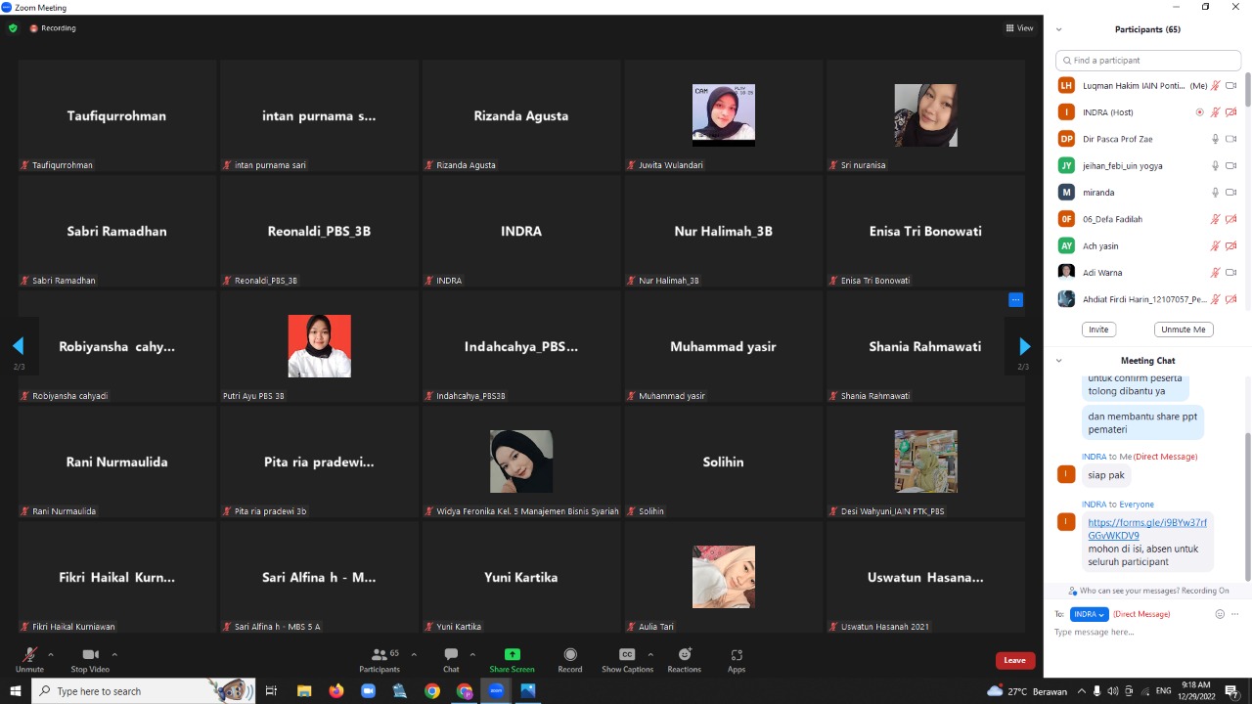Unmute the microphone in the toolbar
The width and height of the screenshot is (1252, 704).
click(x=29, y=655)
